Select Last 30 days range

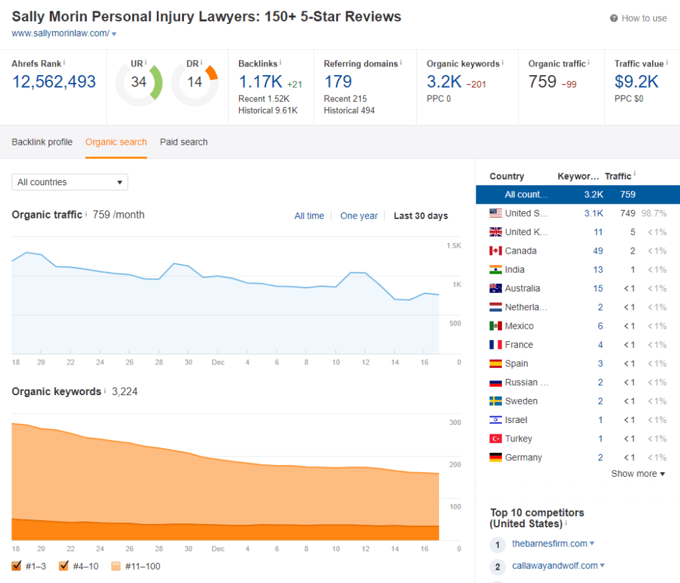coord(420,216)
